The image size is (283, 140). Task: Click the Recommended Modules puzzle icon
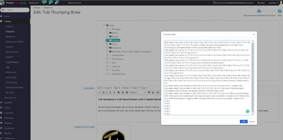[259, 11]
